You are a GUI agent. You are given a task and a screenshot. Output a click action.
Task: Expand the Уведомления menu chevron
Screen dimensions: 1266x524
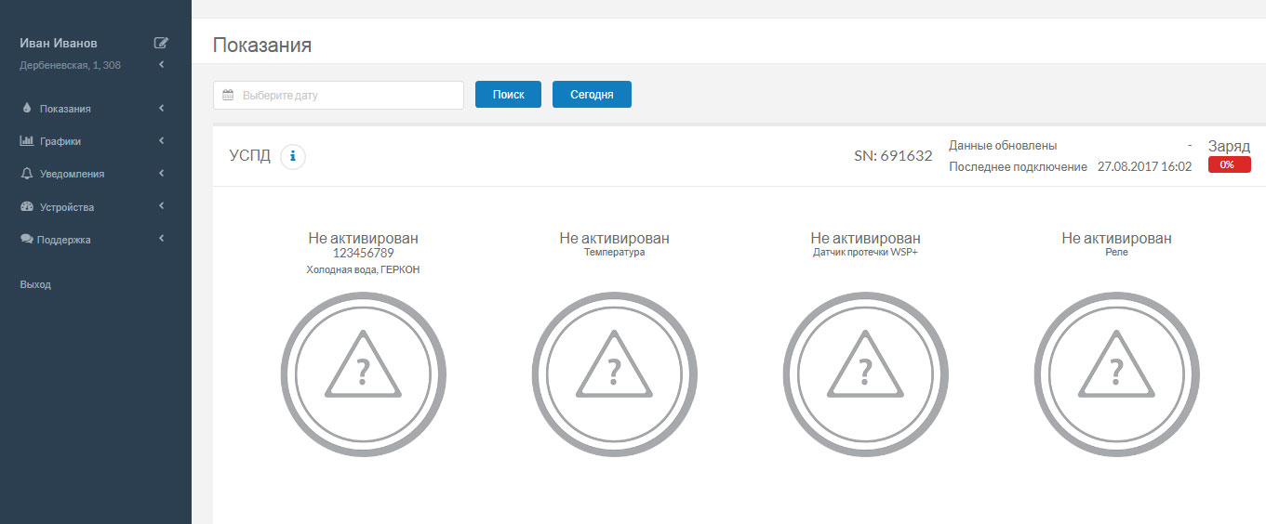162,173
